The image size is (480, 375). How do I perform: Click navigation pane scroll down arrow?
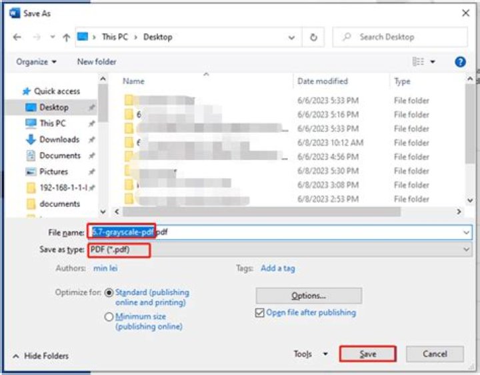click(103, 212)
